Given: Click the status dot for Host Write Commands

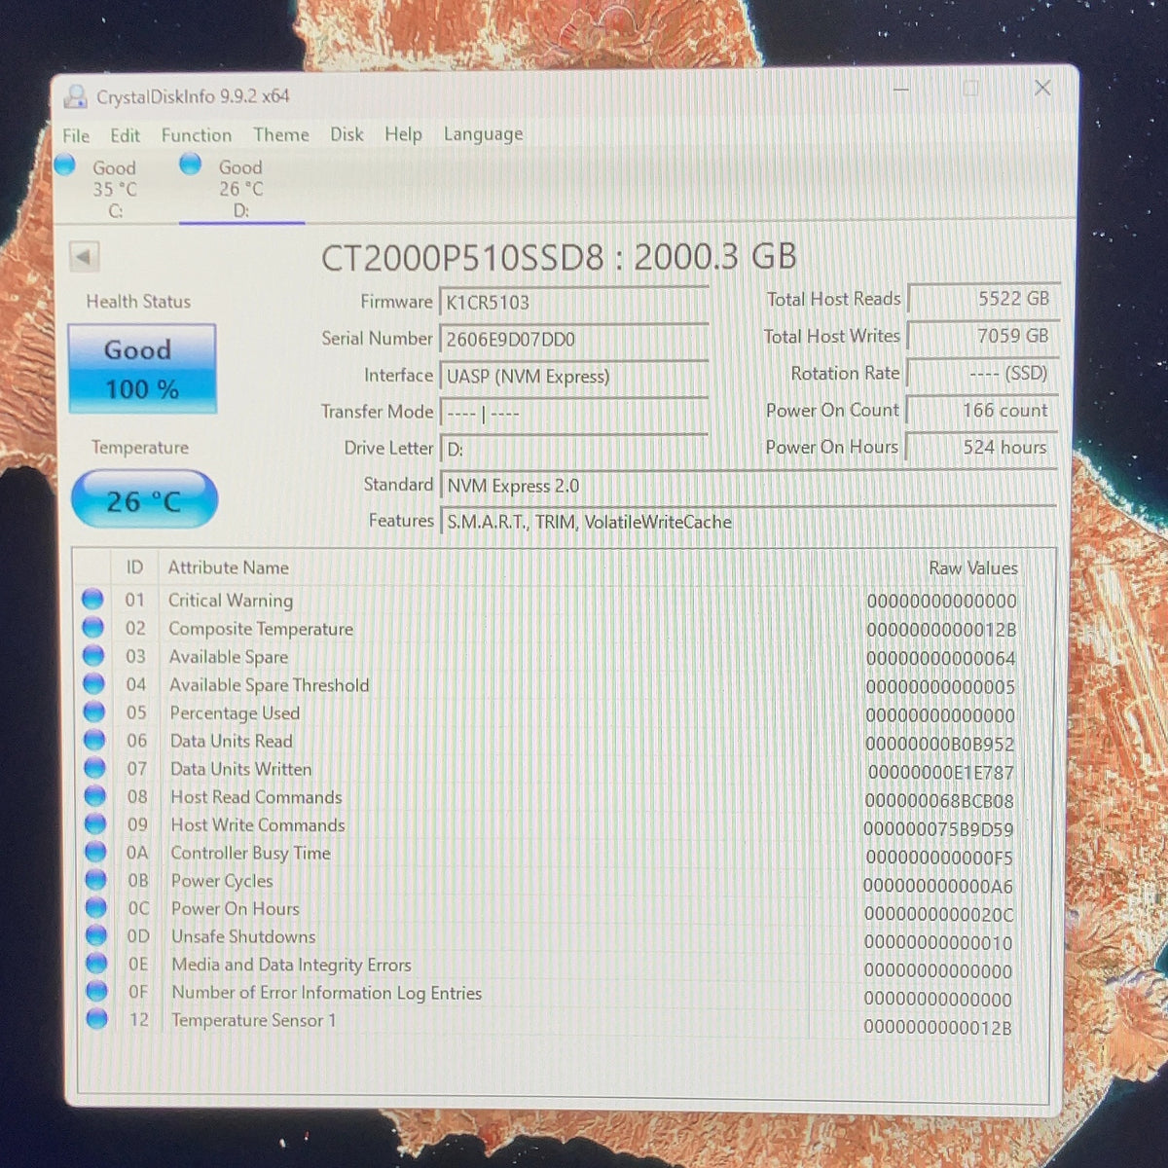Looking at the screenshot, I should [95, 823].
